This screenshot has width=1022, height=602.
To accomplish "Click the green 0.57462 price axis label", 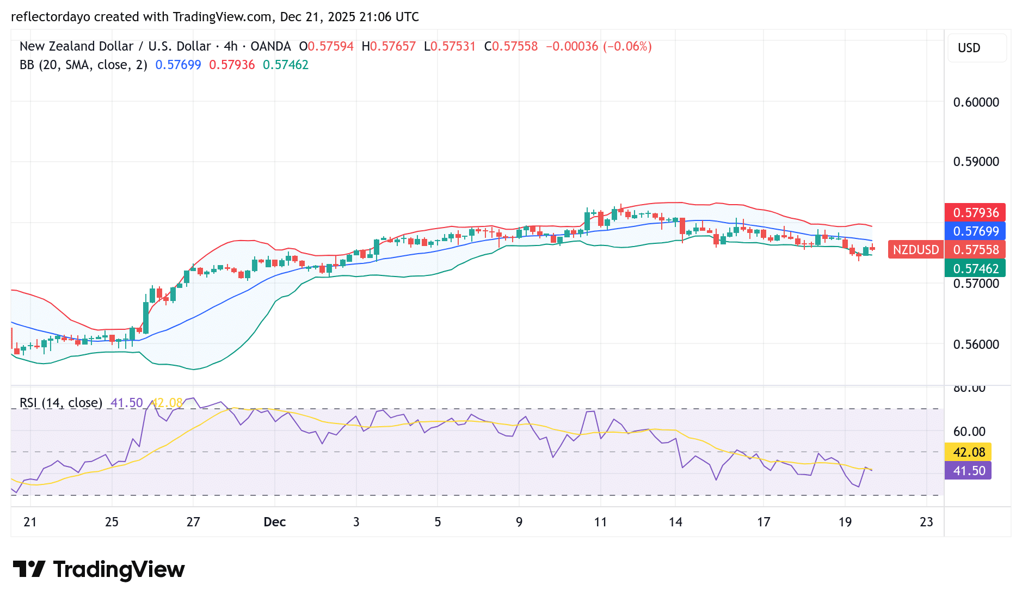I will point(975,268).
